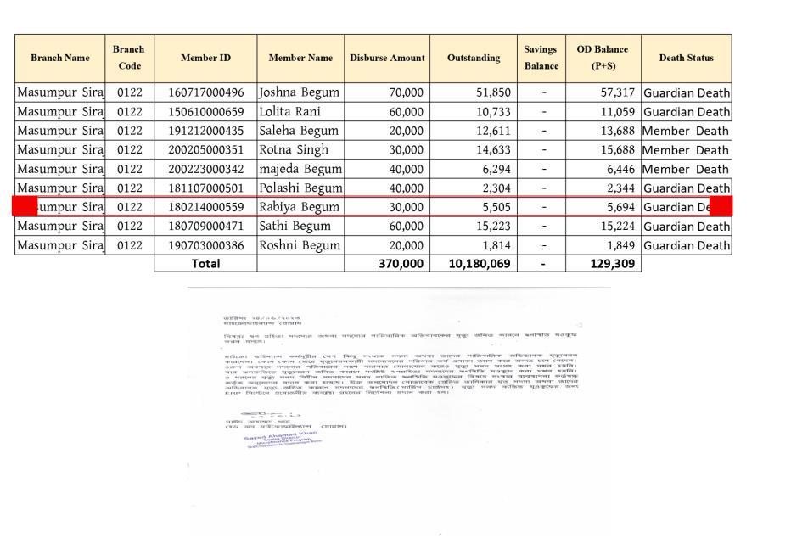Click the Member Name header cell

point(300,58)
